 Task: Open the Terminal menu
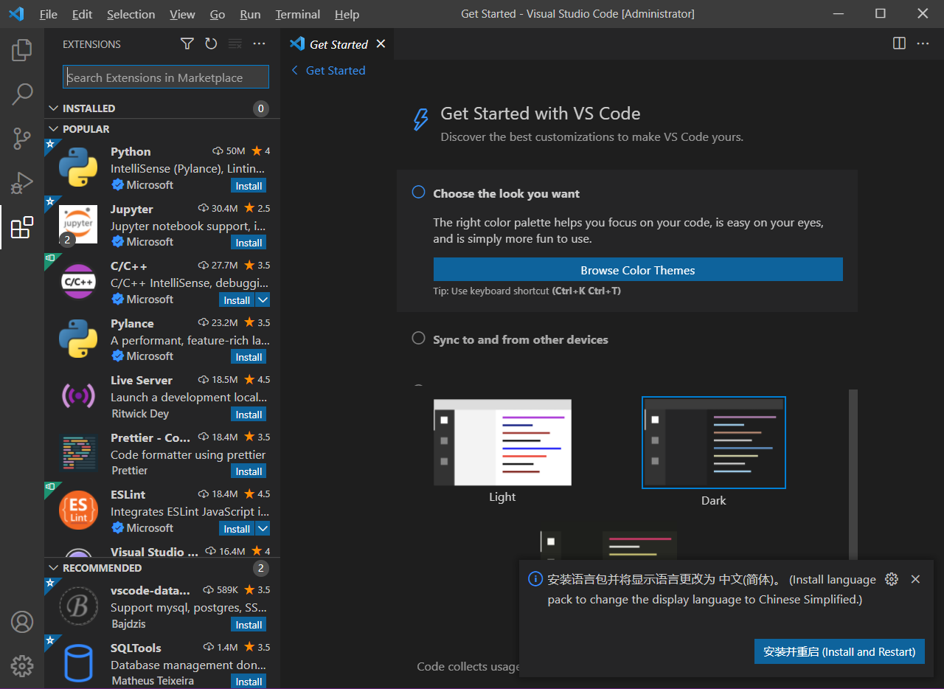(x=298, y=14)
